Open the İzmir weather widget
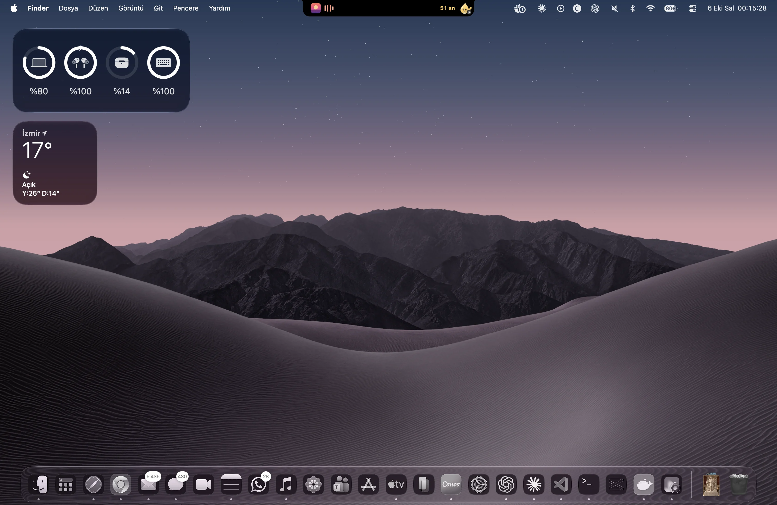The image size is (777, 505). click(55, 163)
